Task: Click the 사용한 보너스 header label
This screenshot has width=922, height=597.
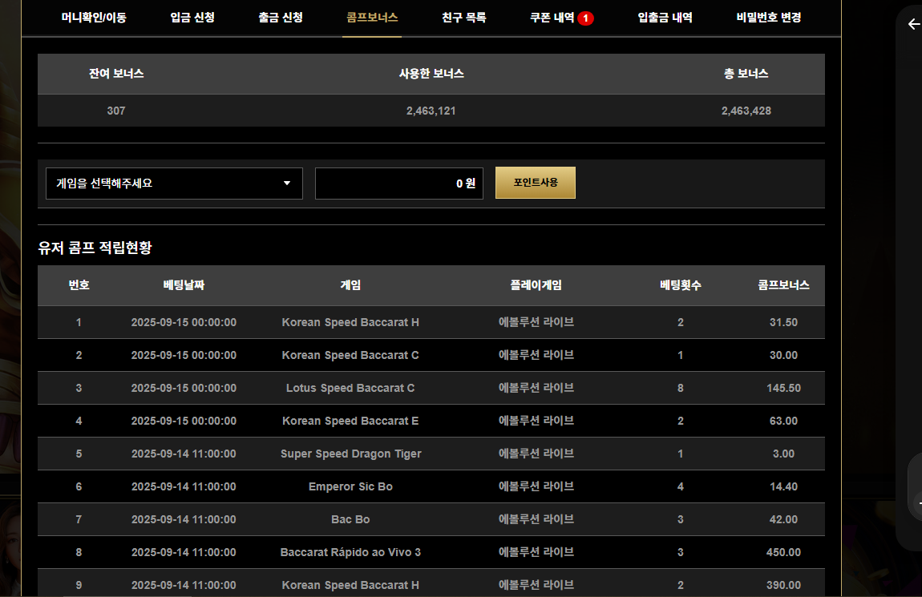Action: (x=431, y=74)
